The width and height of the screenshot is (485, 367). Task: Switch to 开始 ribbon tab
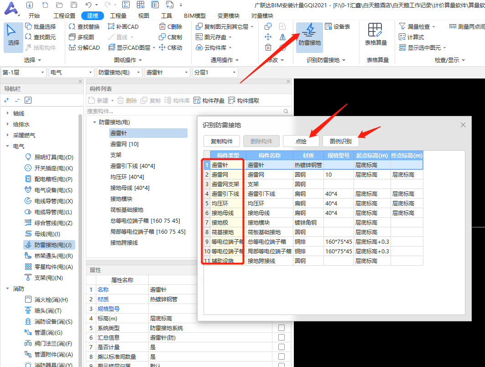(x=34, y=16)
